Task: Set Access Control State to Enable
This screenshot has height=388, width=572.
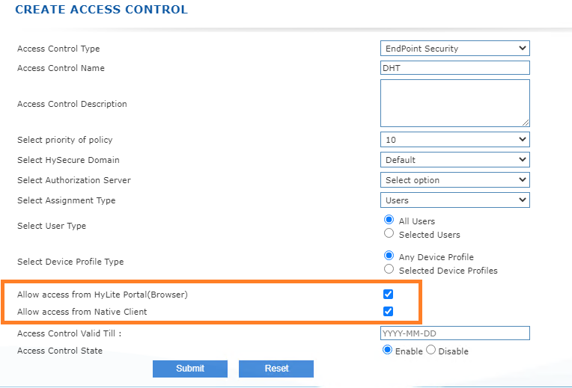Action: point(387,350)
